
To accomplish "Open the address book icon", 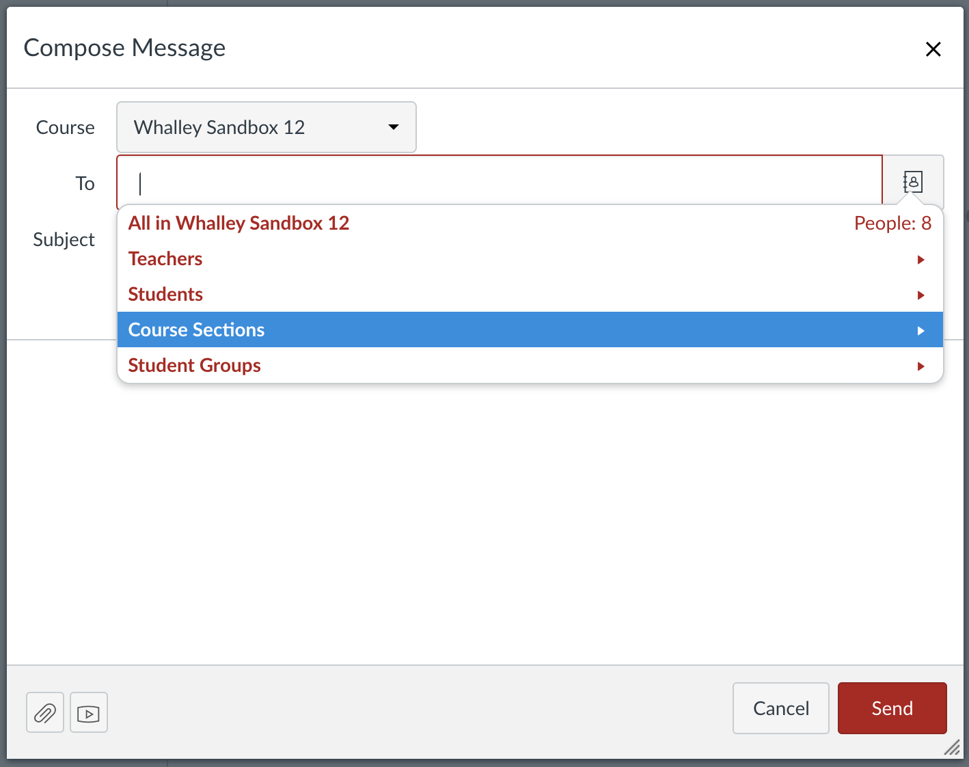I will (x=913, y=181).
